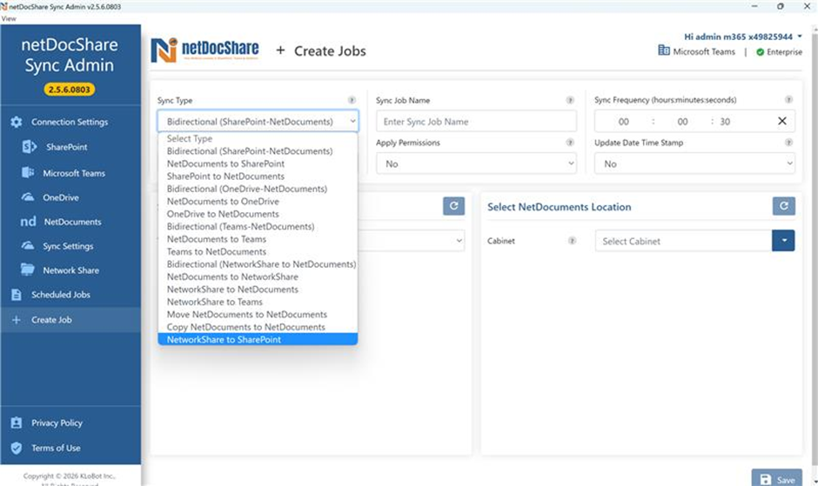This screenshot has width=818, height=486.
Task: Open the Terms of Use link
Action: click(x=56, y=448)
